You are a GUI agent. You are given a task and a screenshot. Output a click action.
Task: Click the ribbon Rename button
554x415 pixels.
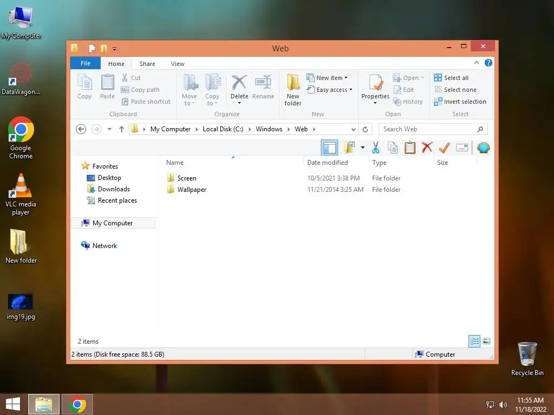point(263,87)
